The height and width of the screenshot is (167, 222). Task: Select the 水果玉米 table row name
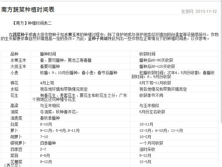coord(18,60)
